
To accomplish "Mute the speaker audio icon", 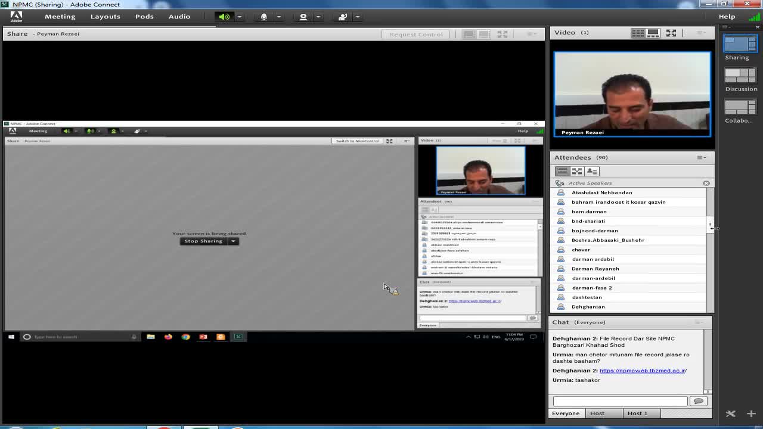I will click(224, 17).
